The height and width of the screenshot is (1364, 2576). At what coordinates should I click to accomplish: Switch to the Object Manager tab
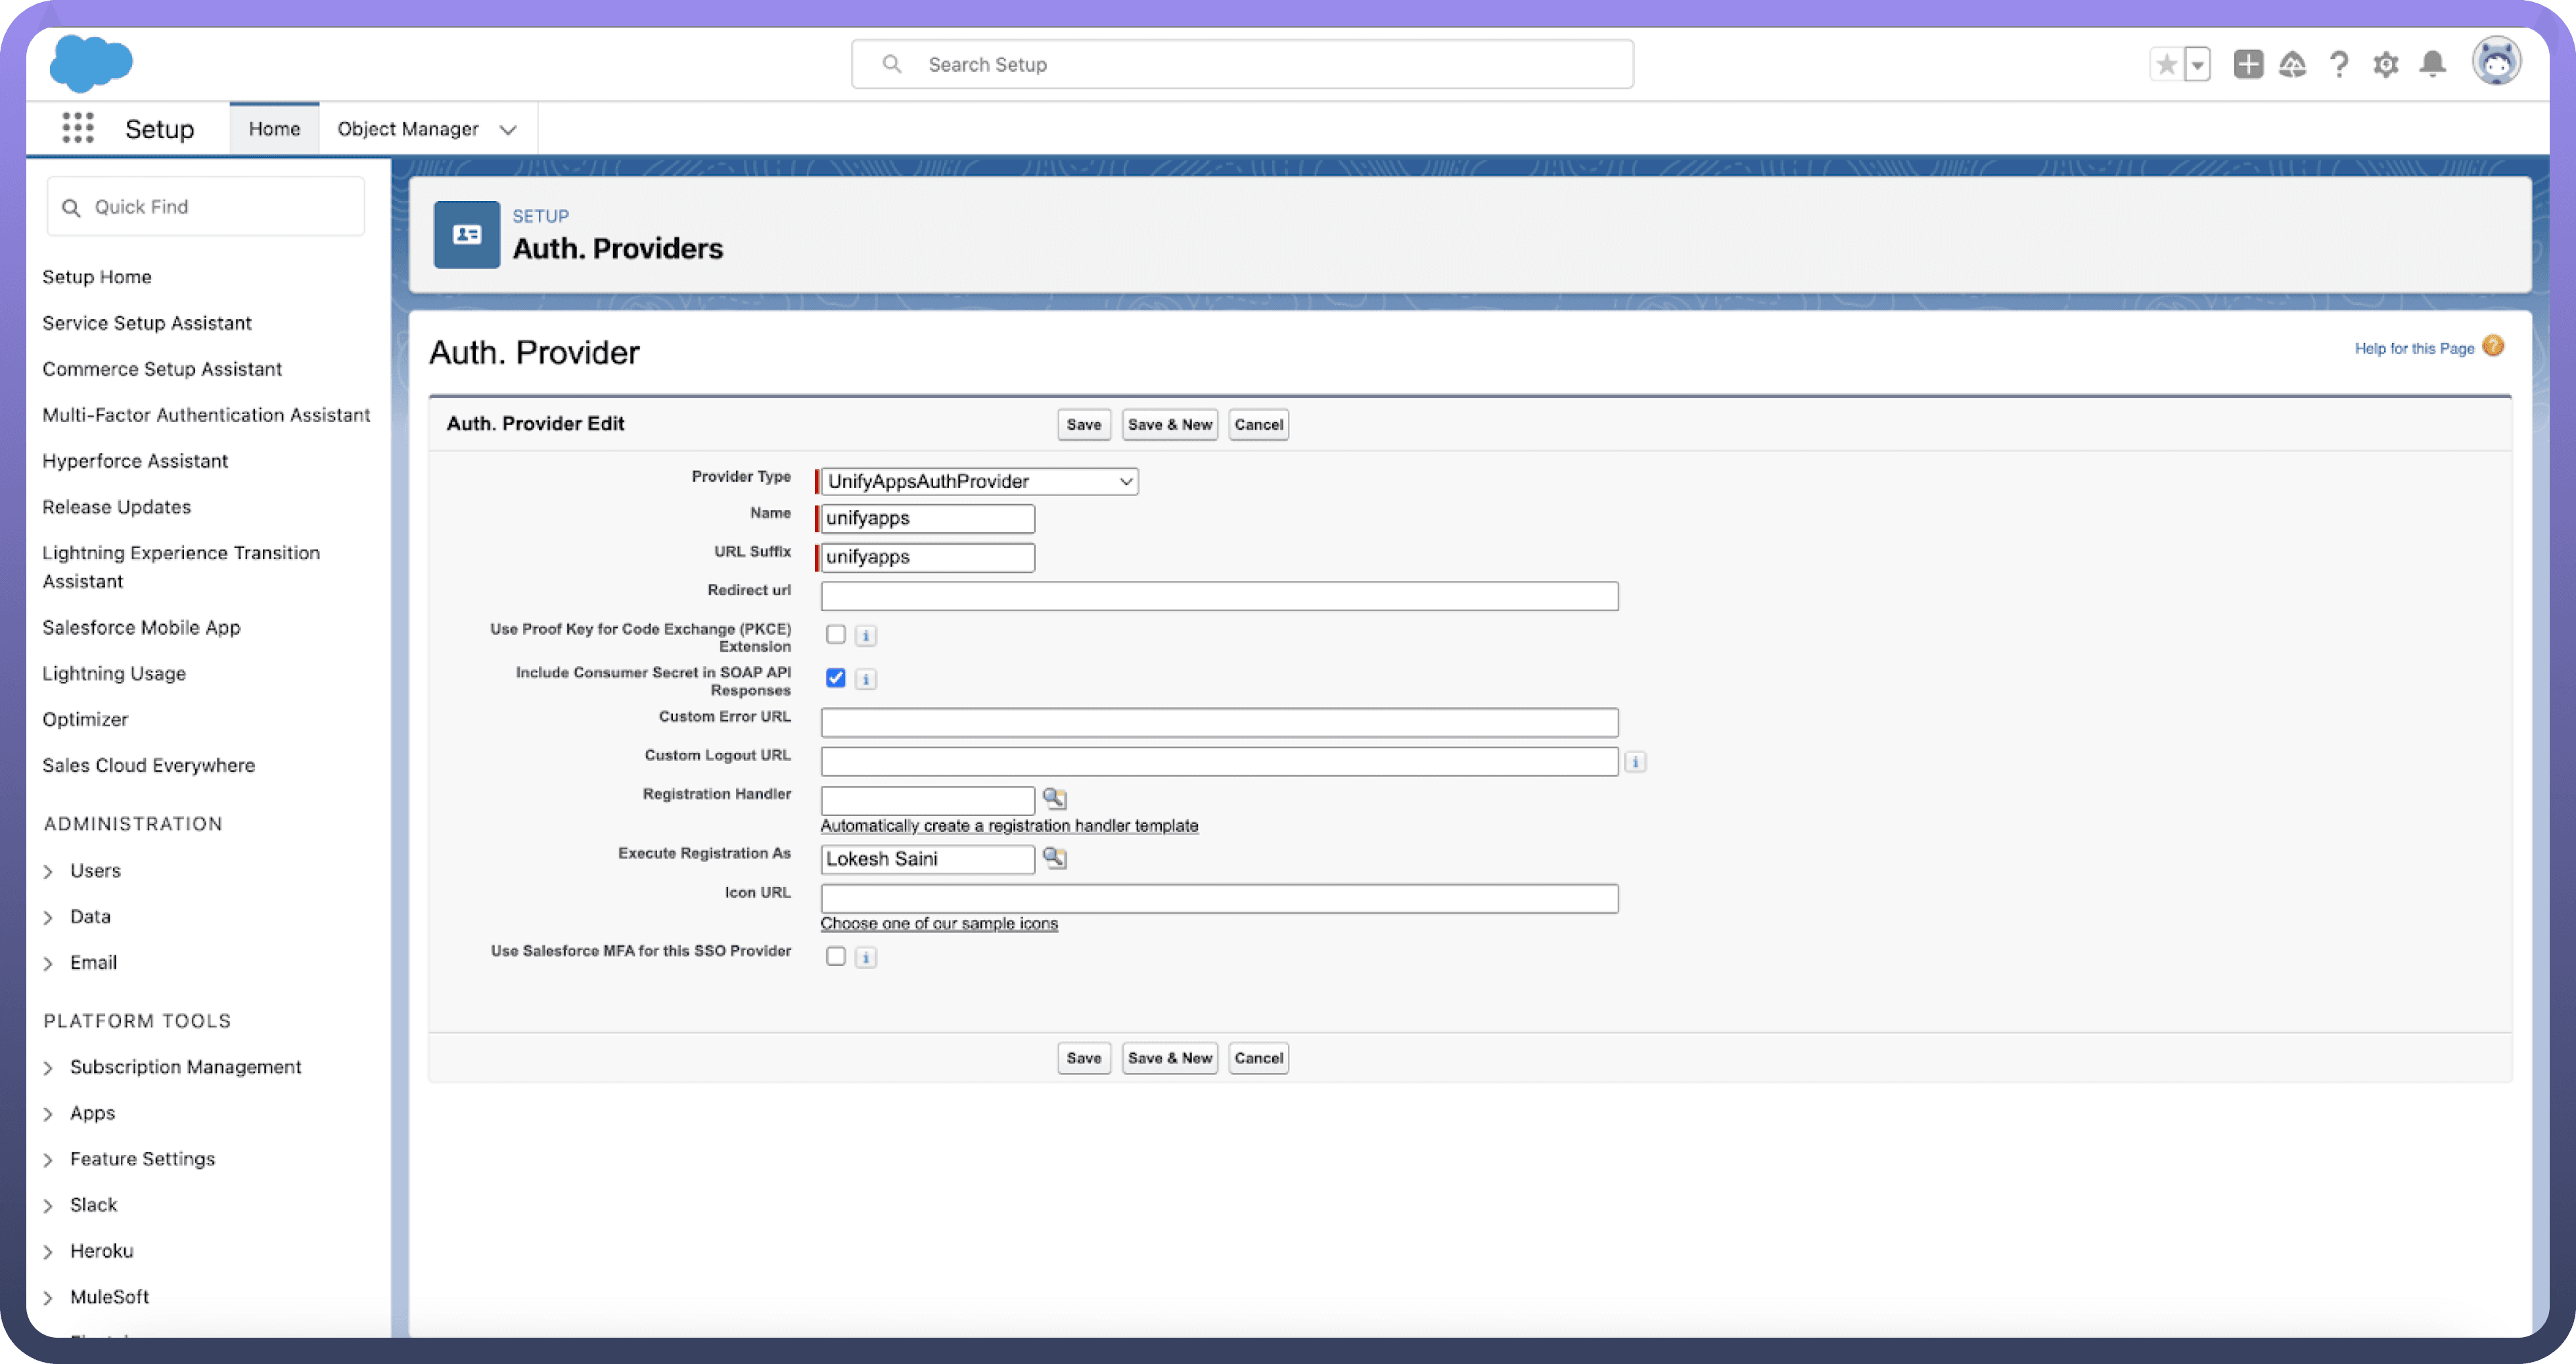coord(408,129)
